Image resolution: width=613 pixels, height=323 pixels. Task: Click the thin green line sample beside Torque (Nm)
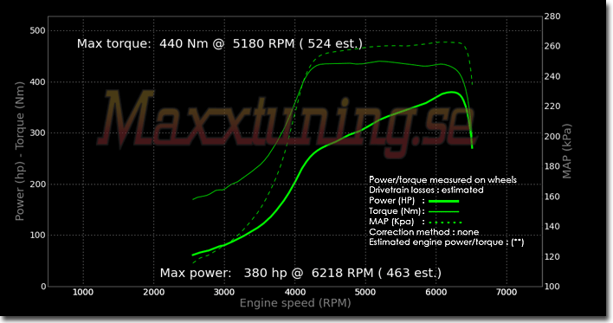443,211
